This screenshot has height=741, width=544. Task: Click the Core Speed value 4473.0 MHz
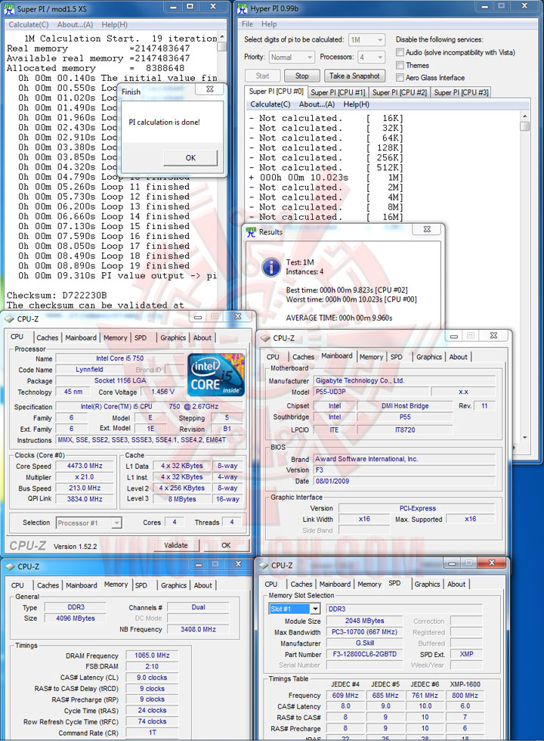(x=85, y=466)
